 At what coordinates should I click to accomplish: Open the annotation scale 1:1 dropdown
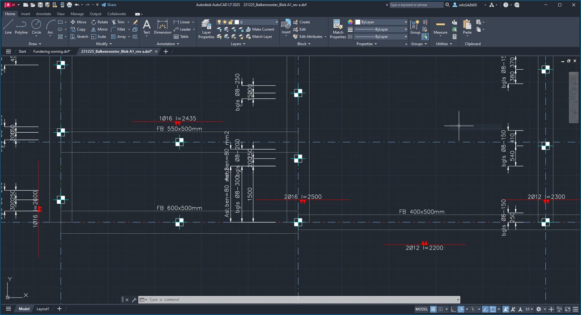tap(530, 309)
